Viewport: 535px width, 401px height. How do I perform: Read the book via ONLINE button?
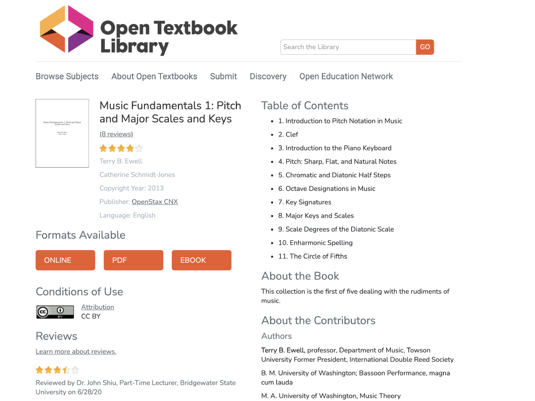click(x=65, y=260)
